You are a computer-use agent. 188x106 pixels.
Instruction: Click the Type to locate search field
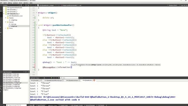(16, 105)
